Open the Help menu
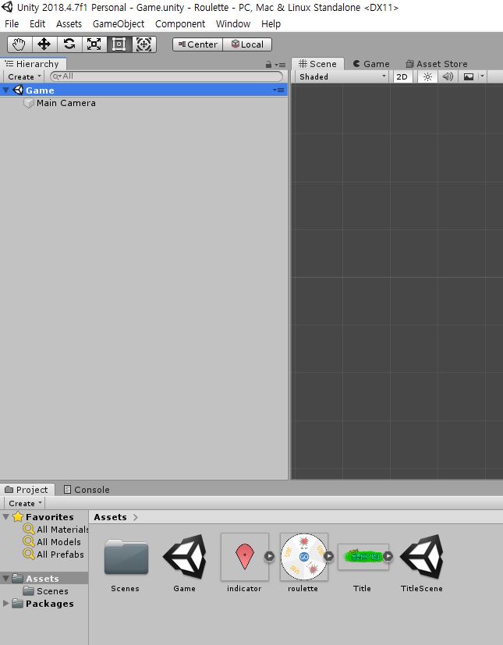Image resolution: width=503 pixels, height=645 pixels. coord(271,24)
